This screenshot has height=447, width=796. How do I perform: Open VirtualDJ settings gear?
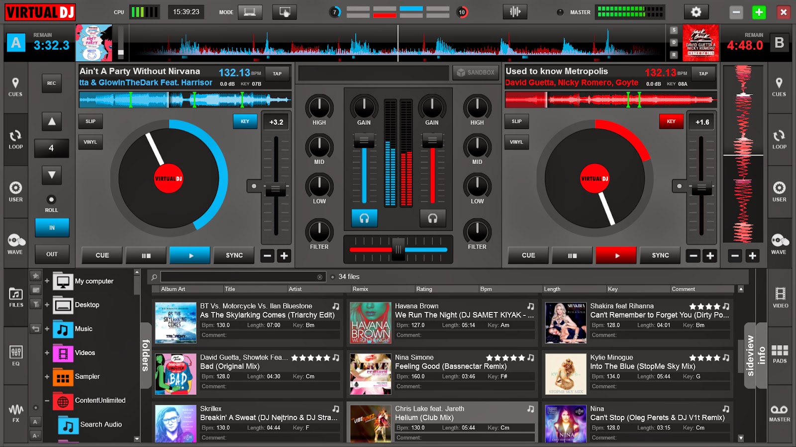click(696, 11)
